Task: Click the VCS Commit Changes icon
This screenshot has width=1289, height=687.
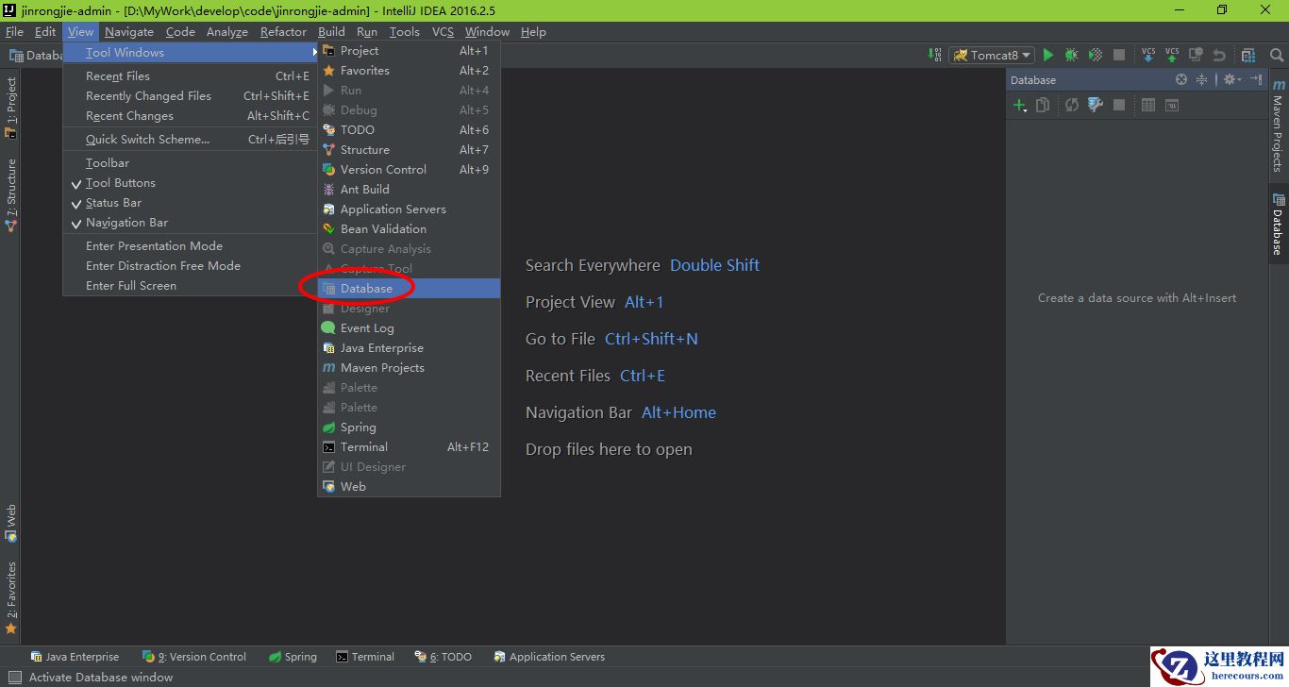Action: (1172, 56)
